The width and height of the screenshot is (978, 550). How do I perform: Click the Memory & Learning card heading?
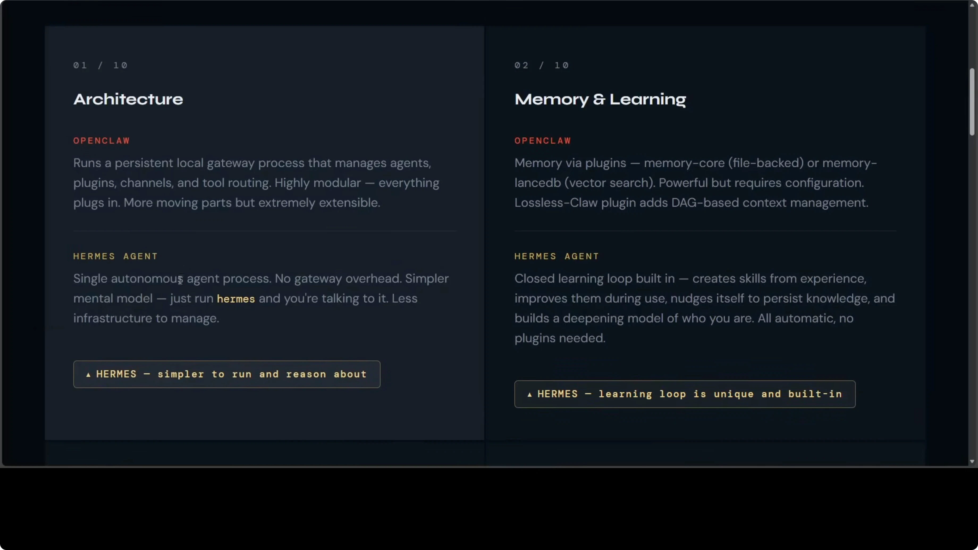(600, 99)
